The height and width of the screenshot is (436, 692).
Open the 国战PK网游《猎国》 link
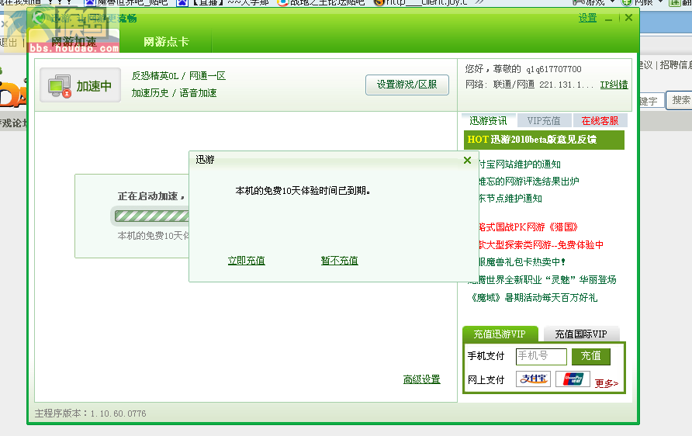tap(528, 227)
